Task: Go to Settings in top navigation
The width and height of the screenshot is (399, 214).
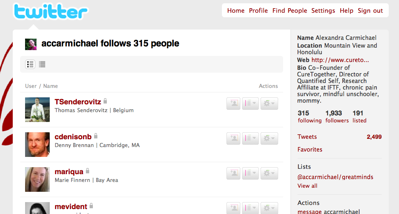Action: tap(323, 11)
